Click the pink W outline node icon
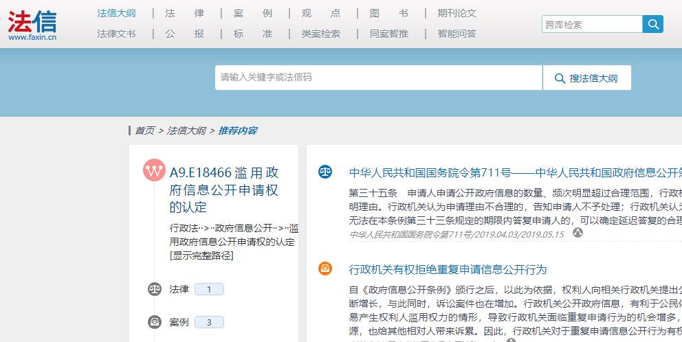 coord(154,171)
